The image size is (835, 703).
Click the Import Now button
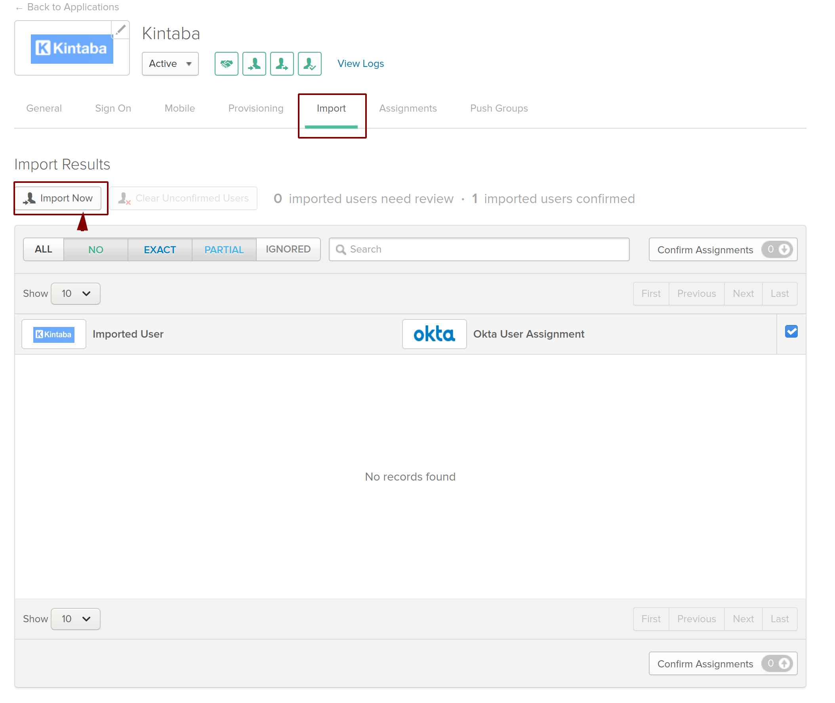[x=59, y=198]
